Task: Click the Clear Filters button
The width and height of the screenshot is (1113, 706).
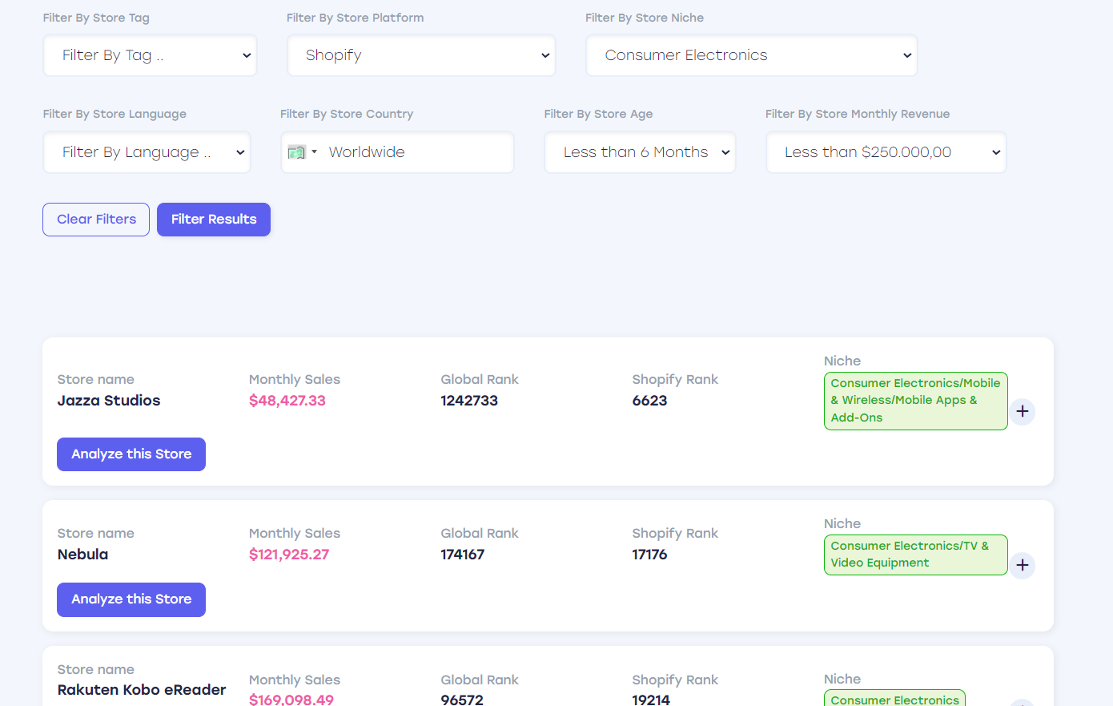Action: click(x=96, y=220)
